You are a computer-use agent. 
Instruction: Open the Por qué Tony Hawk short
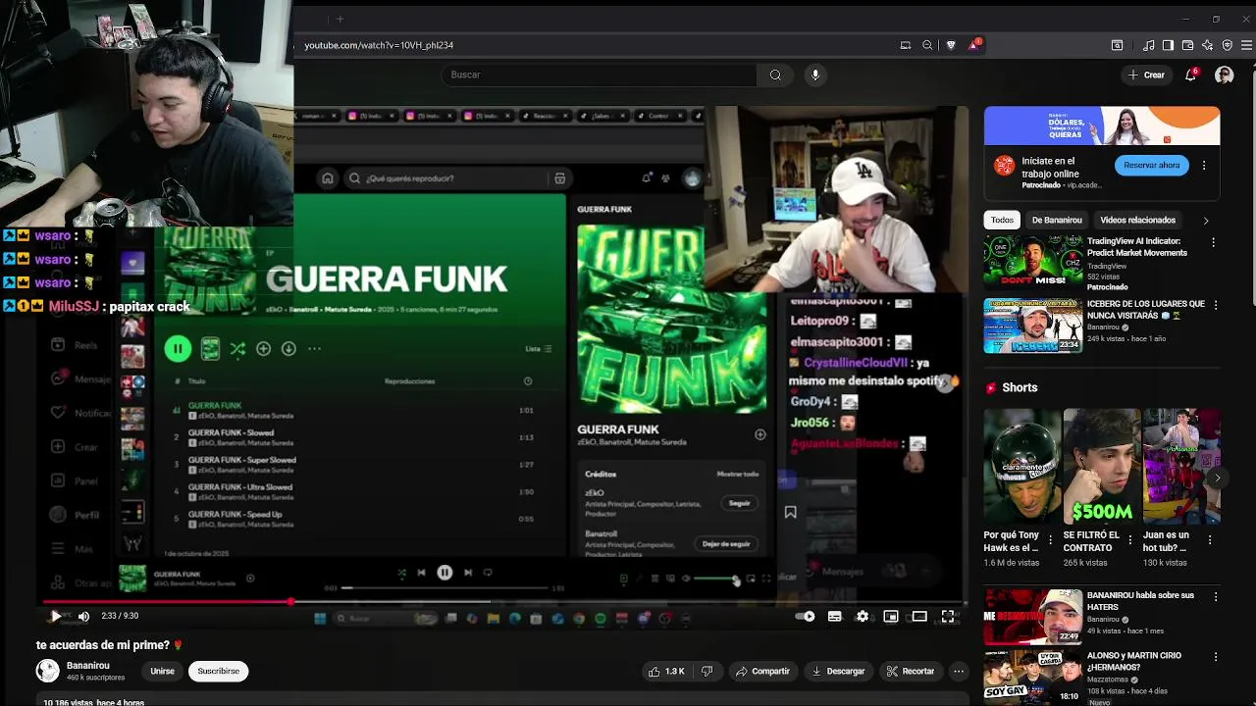pyautogui.click(x=1022, y=466)
